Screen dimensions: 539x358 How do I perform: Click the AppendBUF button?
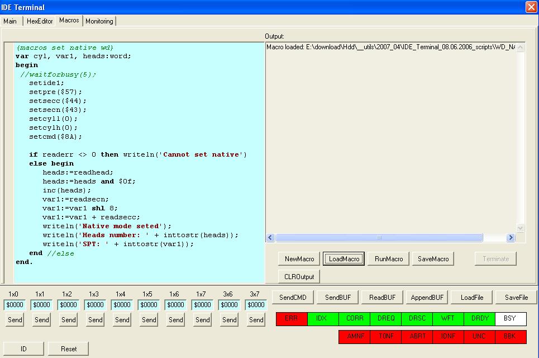coord(427,298)
